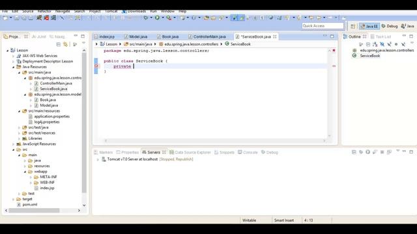Screen dimensions: 417x234
Task: Expand JAX-WS Web Services node
Action: coord(13,56)
